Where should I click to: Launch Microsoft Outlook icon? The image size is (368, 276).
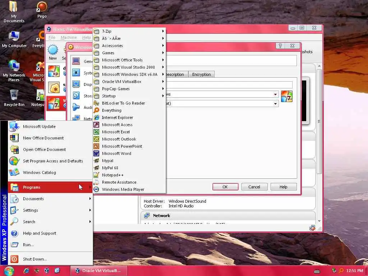(96, 139)
